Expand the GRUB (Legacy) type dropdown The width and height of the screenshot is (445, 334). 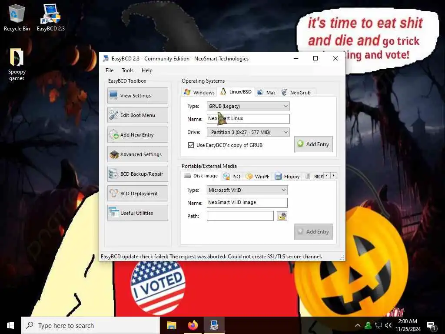tap(248, 106)
